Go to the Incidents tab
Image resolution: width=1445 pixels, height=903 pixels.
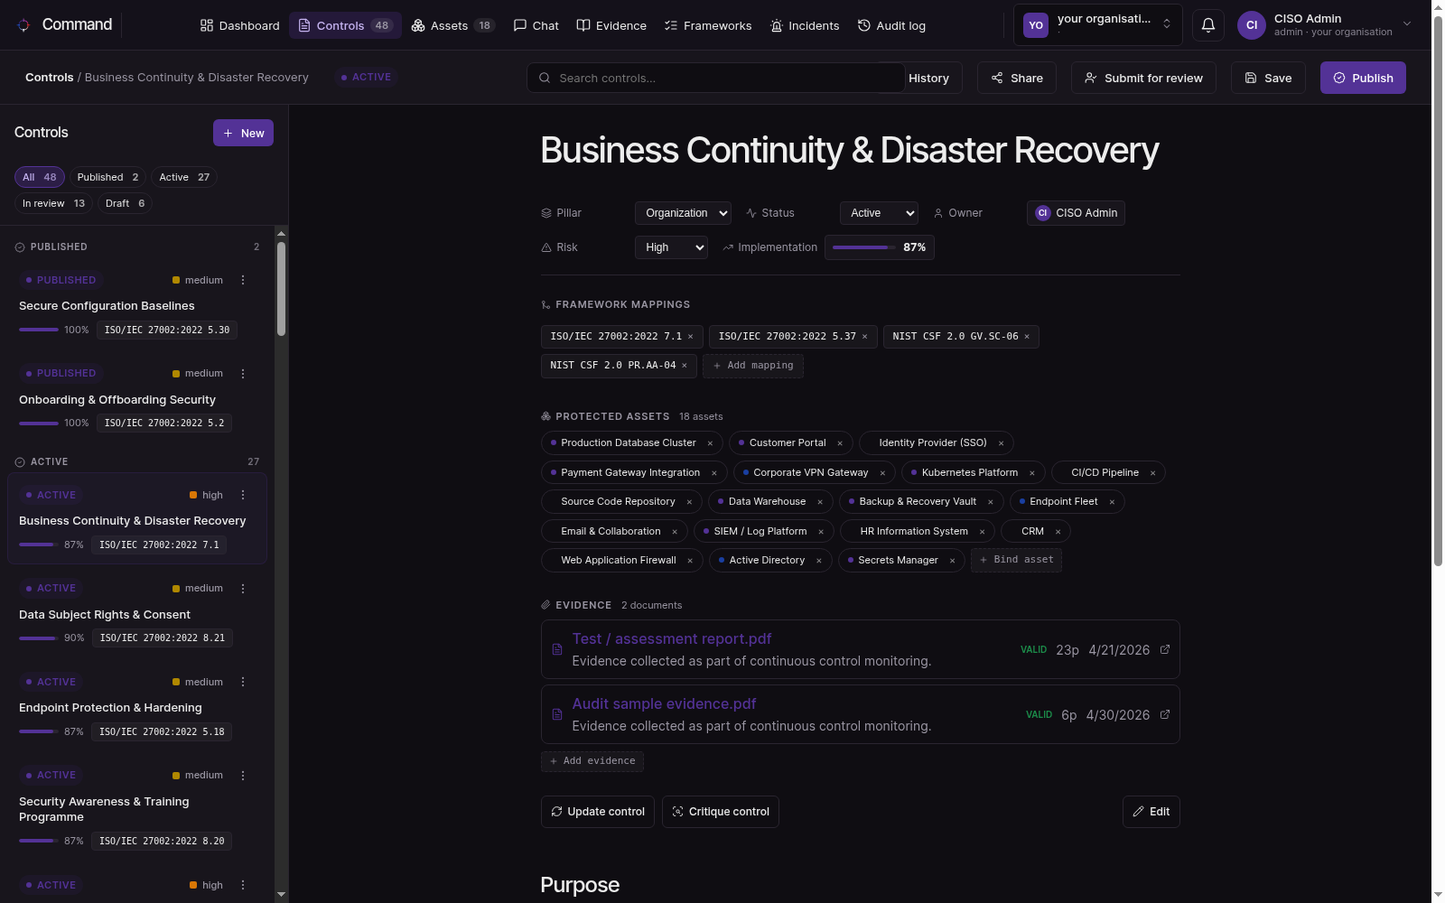[x=805, y=25]
